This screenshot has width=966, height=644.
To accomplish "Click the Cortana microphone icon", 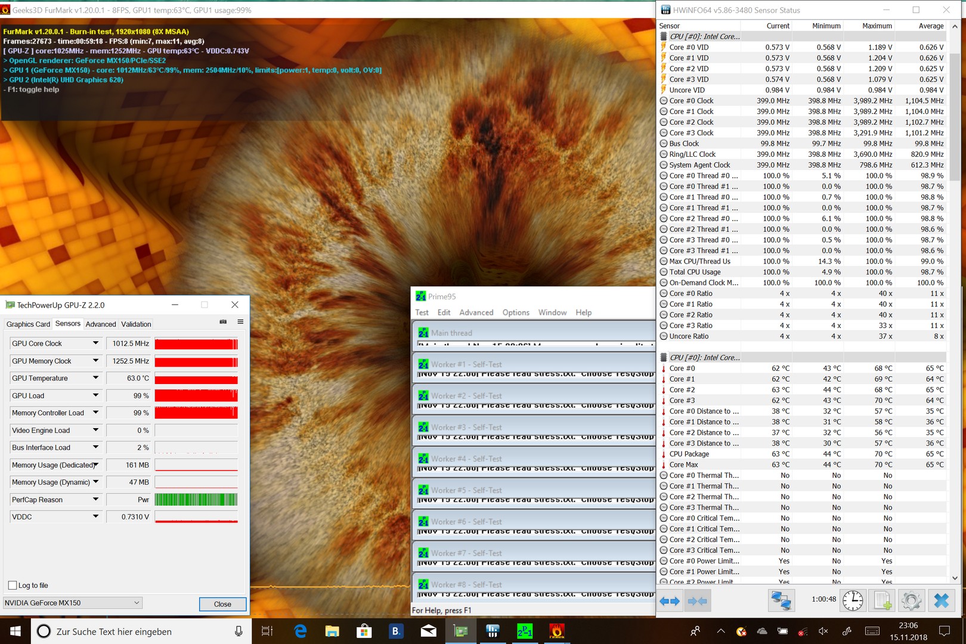I will tap(239, 631).
